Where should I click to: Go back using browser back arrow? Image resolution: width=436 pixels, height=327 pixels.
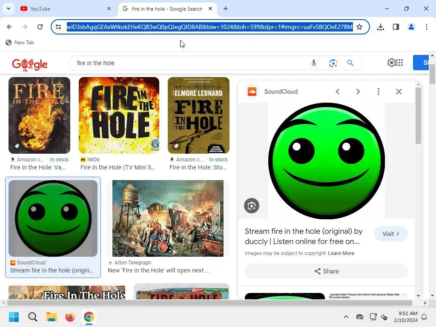9,27
